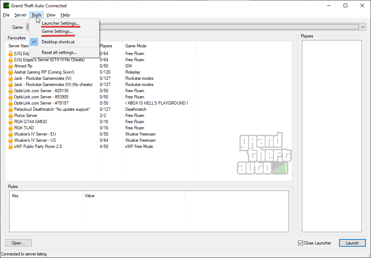The height and width of the screenshot is (258, 371).
Task: Open the View menu
Action: click(51, 15)
